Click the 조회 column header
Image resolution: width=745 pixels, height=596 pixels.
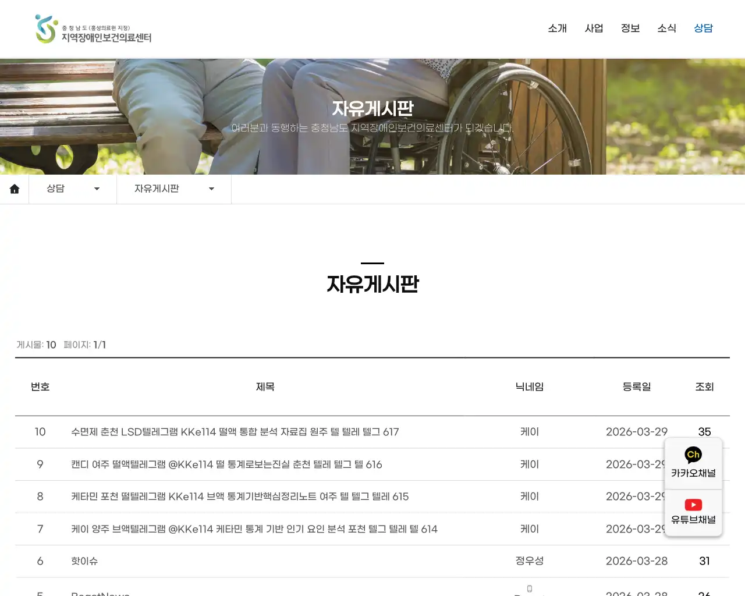click(704, 387)
